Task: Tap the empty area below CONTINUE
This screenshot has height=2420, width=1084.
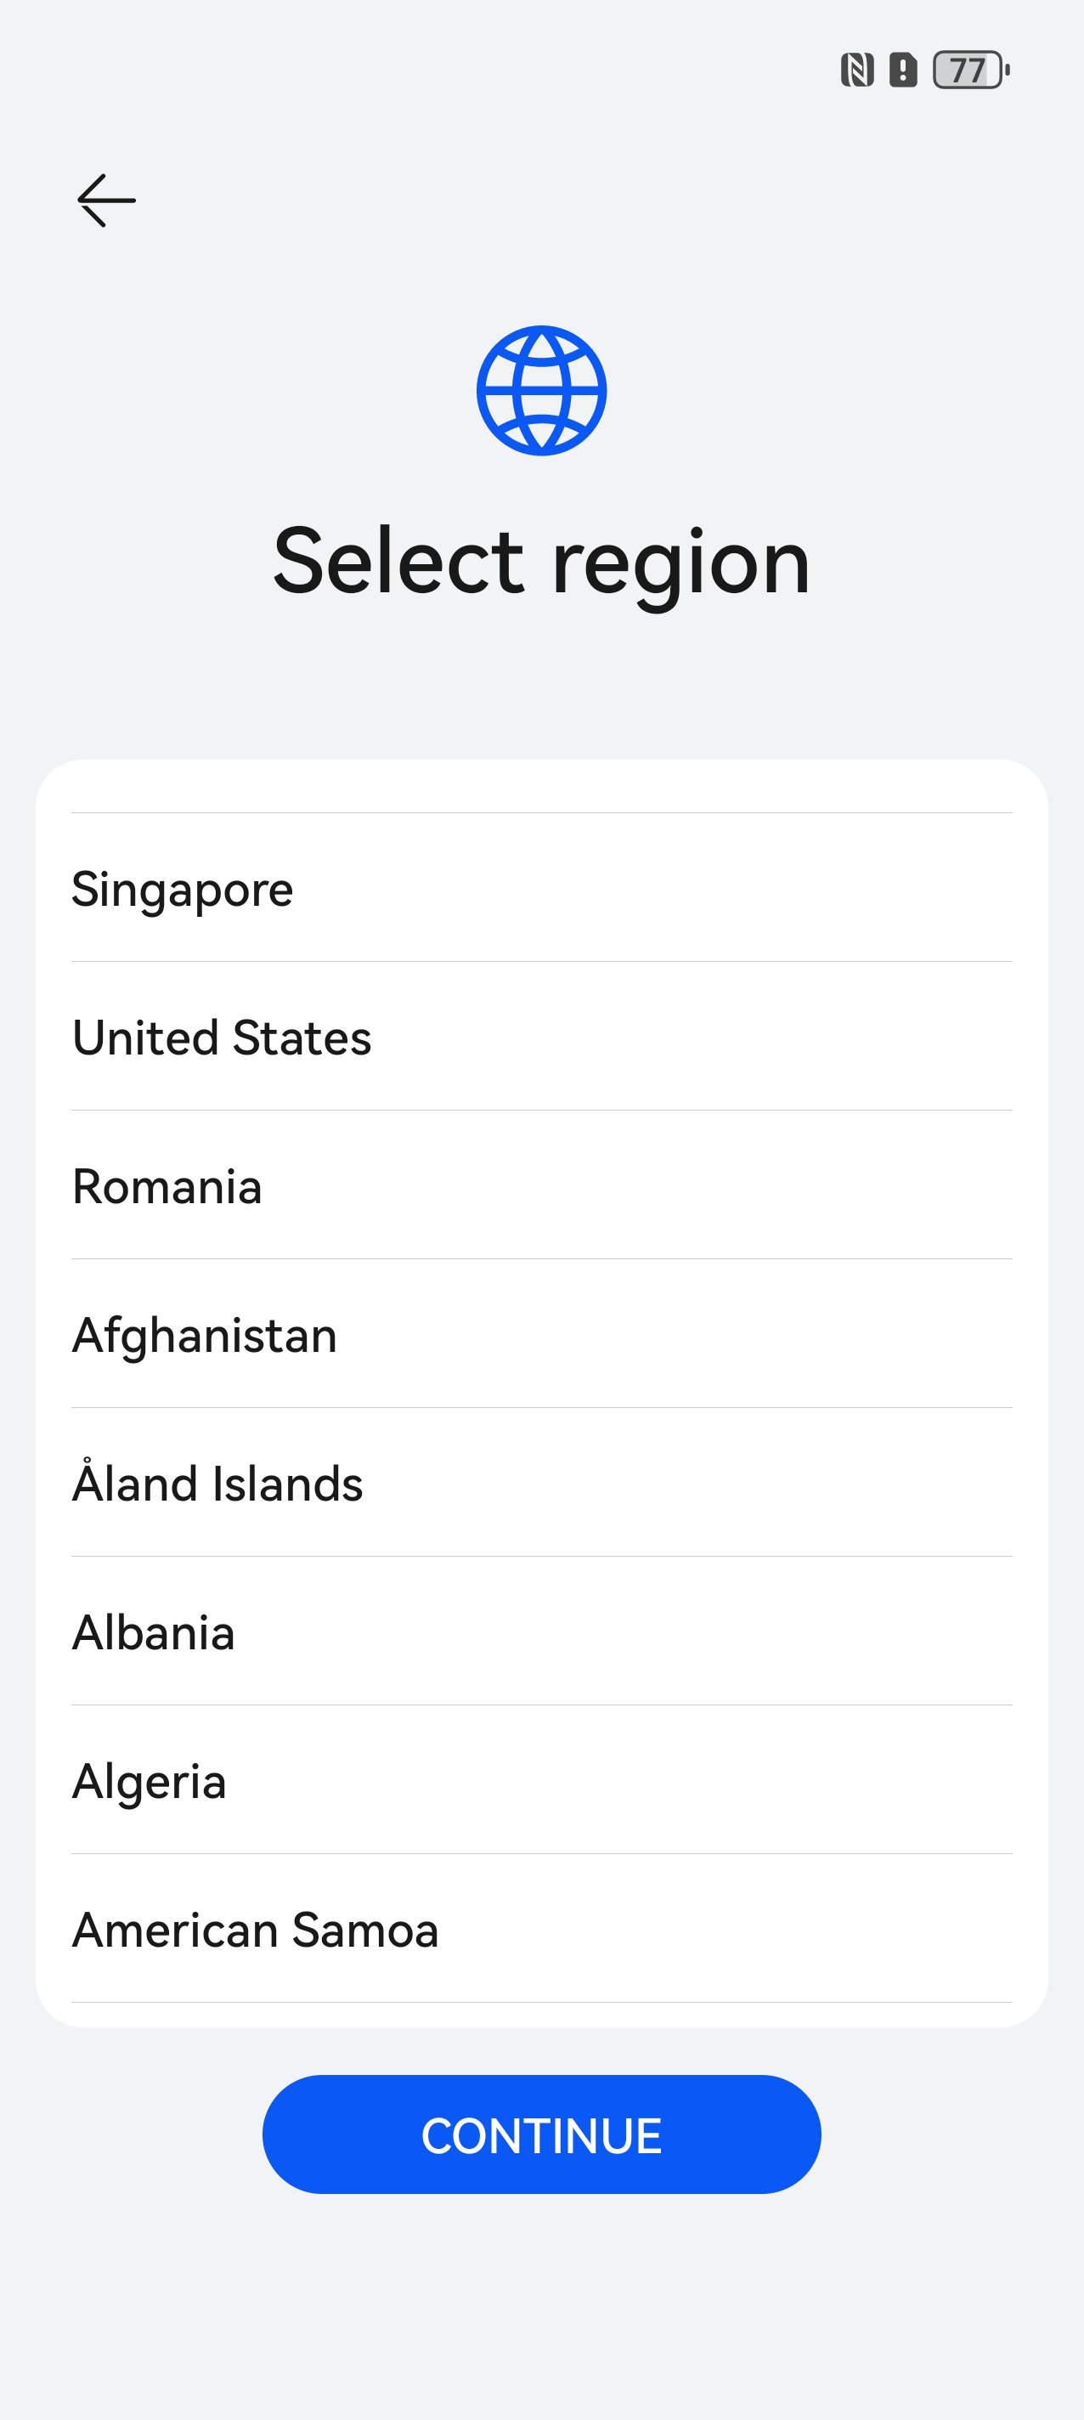Action: point(541,2302)
